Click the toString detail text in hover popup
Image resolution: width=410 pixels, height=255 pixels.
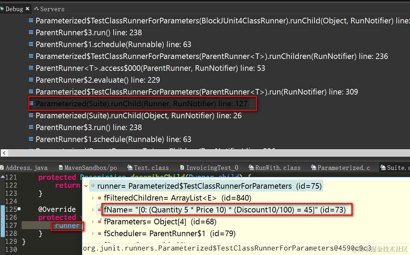coord(227,248)
